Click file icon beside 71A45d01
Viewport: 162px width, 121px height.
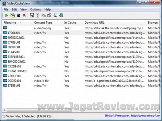[x=5, y=52]
